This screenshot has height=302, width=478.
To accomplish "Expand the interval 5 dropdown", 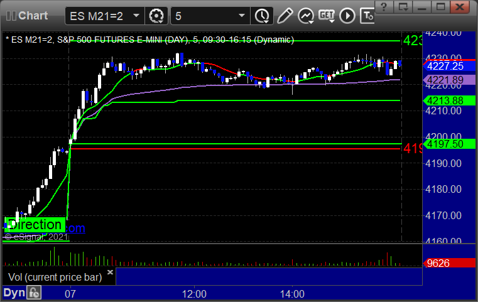I will coord(242,16).
